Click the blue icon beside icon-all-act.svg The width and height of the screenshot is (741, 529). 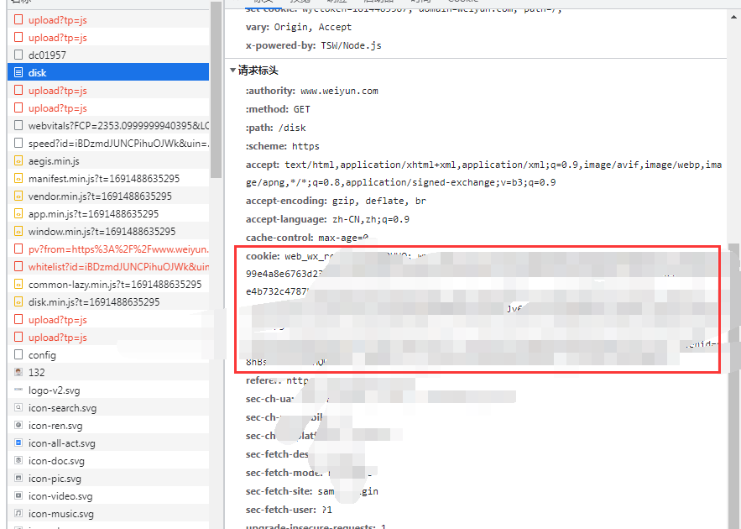(18, 443)
